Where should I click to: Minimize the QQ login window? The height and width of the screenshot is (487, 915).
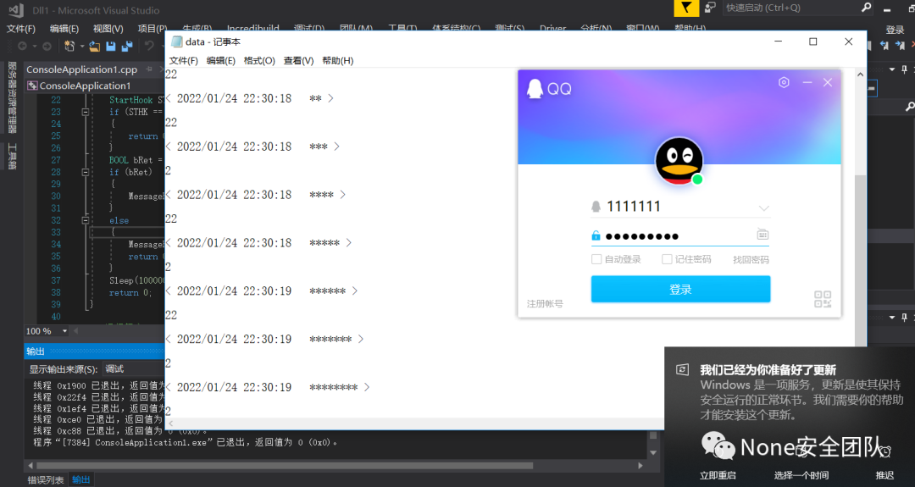(807, 82)
